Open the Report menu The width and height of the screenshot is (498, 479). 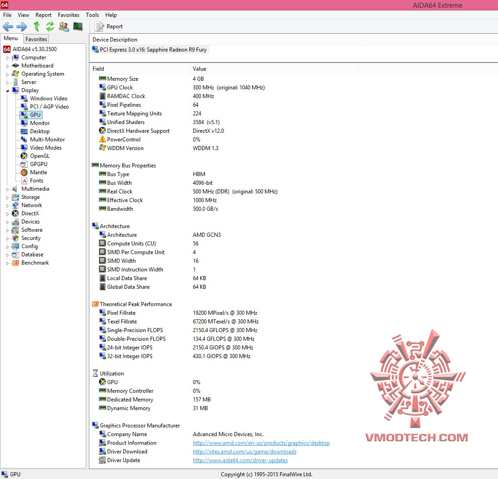(43, 15)
